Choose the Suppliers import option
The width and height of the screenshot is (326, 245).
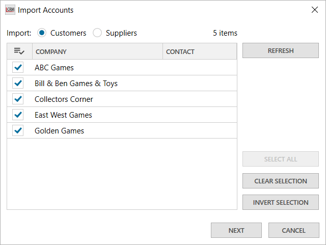(x=97, y=33)
